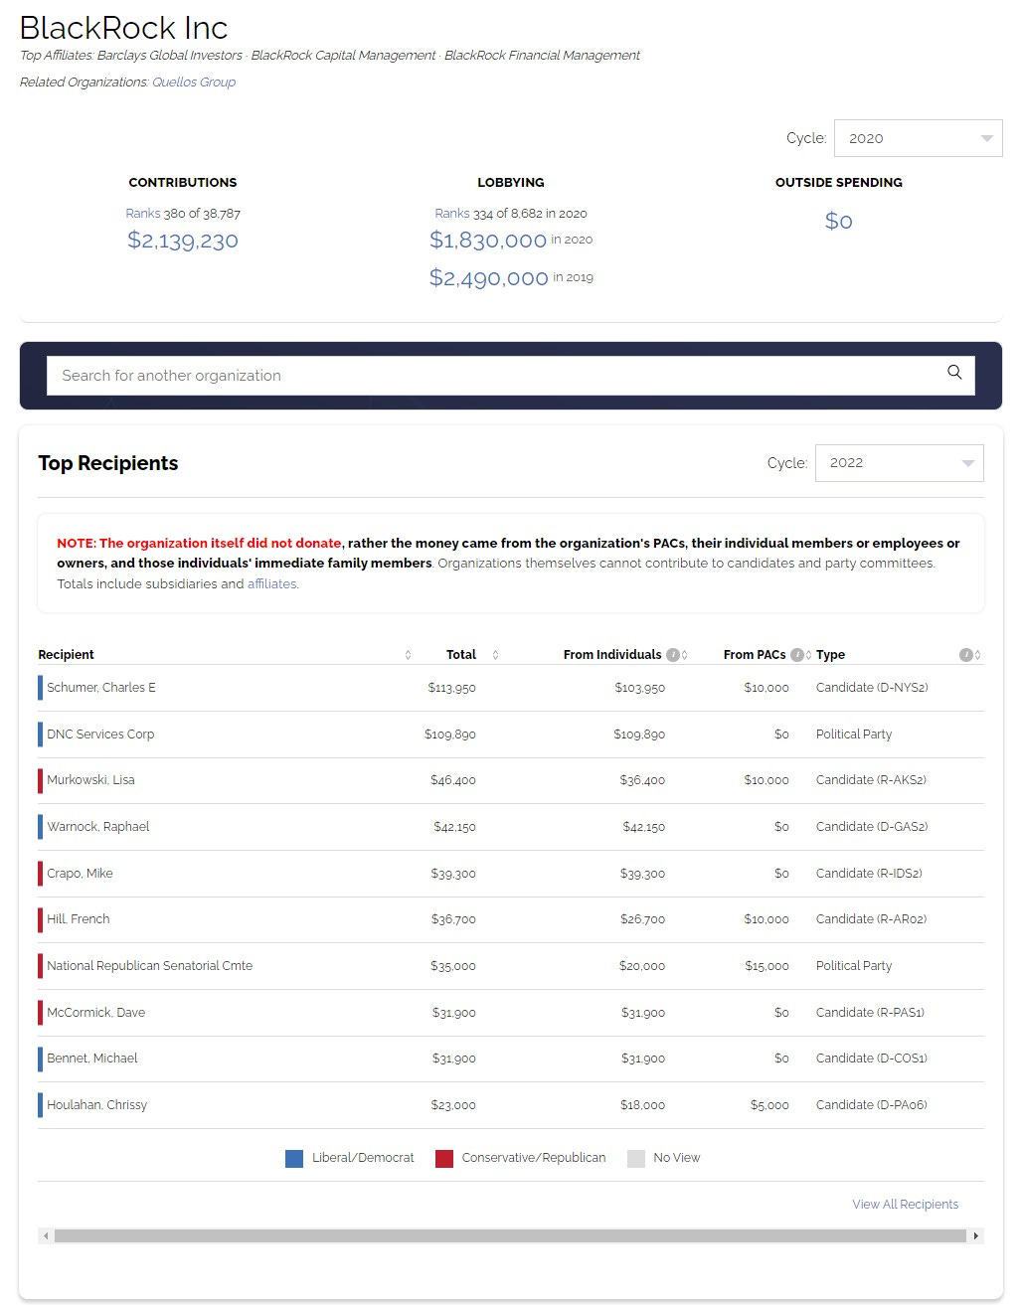Select the DNC Services Corp recipient
This screenshot has width=1021, height=1305.
(100, 734)
